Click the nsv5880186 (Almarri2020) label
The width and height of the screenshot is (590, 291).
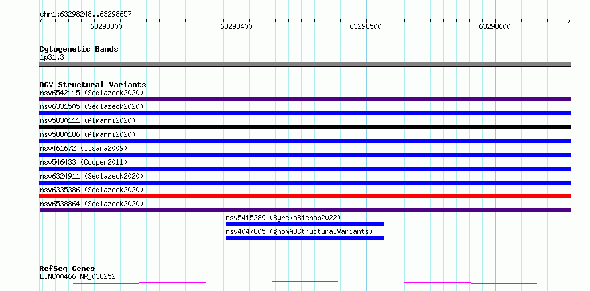tap(88, 134)
